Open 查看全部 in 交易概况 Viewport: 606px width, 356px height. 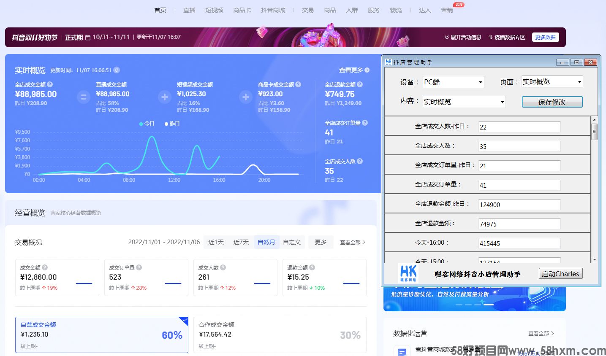(353, 242)
